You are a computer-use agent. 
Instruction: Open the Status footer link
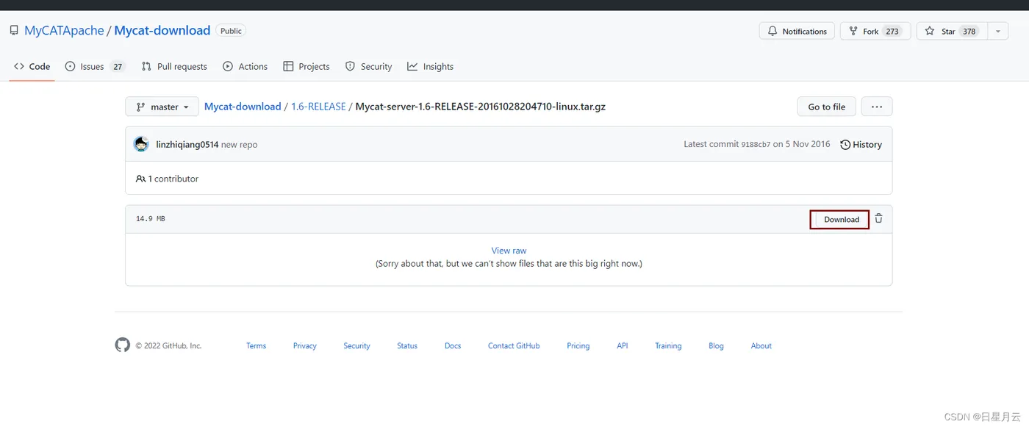407,345
